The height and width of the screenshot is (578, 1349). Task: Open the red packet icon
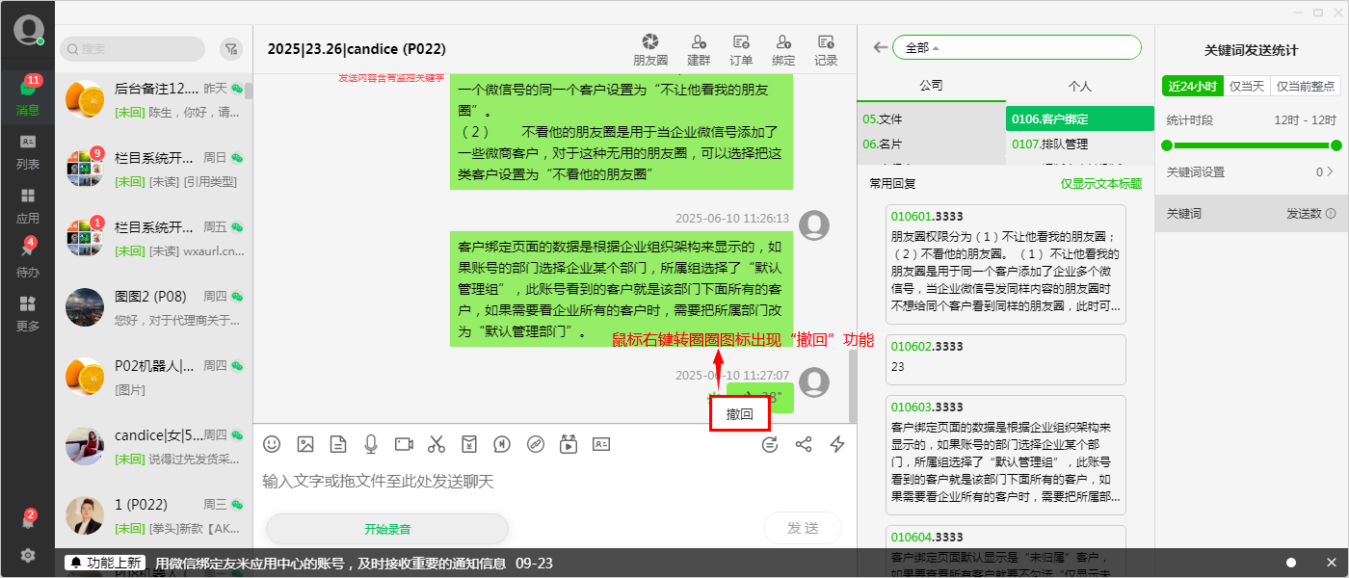[x=469, y=444]
